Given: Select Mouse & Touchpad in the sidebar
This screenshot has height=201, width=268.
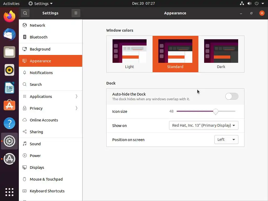Looking at the screenshot, I should (x=51, y=179).
